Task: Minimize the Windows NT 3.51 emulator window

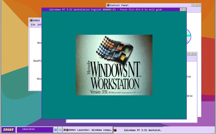Action: pyautogui.click(x=181, y=9)
